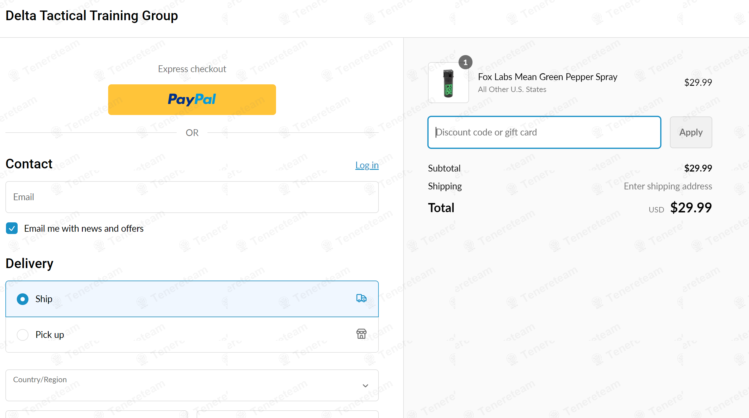
Task: Click the discount code or gift card field
Action: (544, 132)
